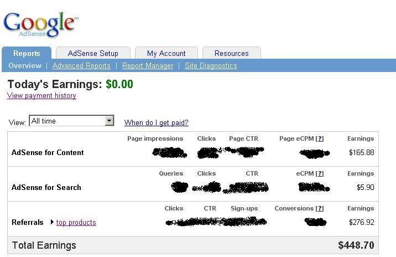Click the Today's Earnings heading
The height and width of the screenshot is (257, 396).
pos(55,84)
